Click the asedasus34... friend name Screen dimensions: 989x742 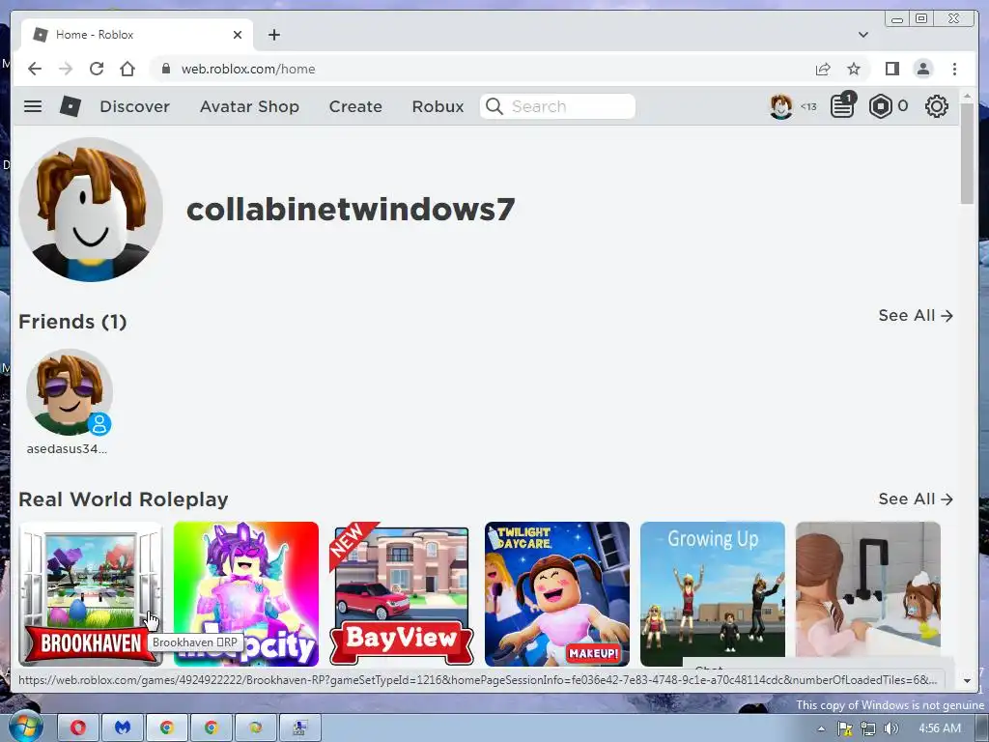tap(67, 449)
